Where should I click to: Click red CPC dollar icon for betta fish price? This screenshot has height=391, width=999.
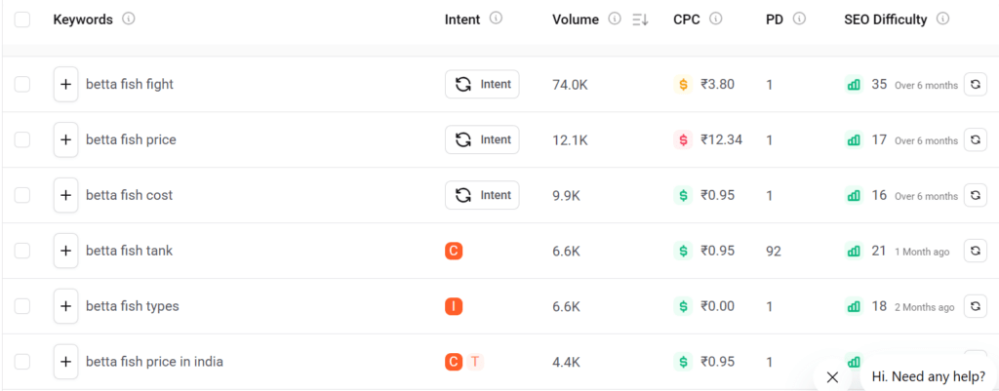(683, 139)
